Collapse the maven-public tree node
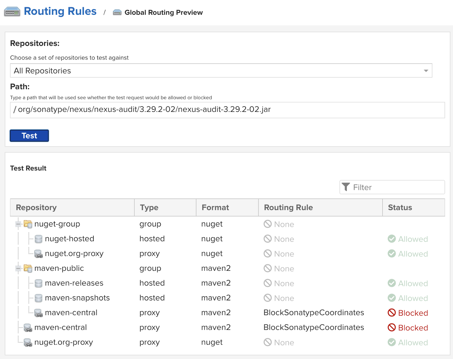The height and width of the screenshot is (359, 453). coord(18,268)
